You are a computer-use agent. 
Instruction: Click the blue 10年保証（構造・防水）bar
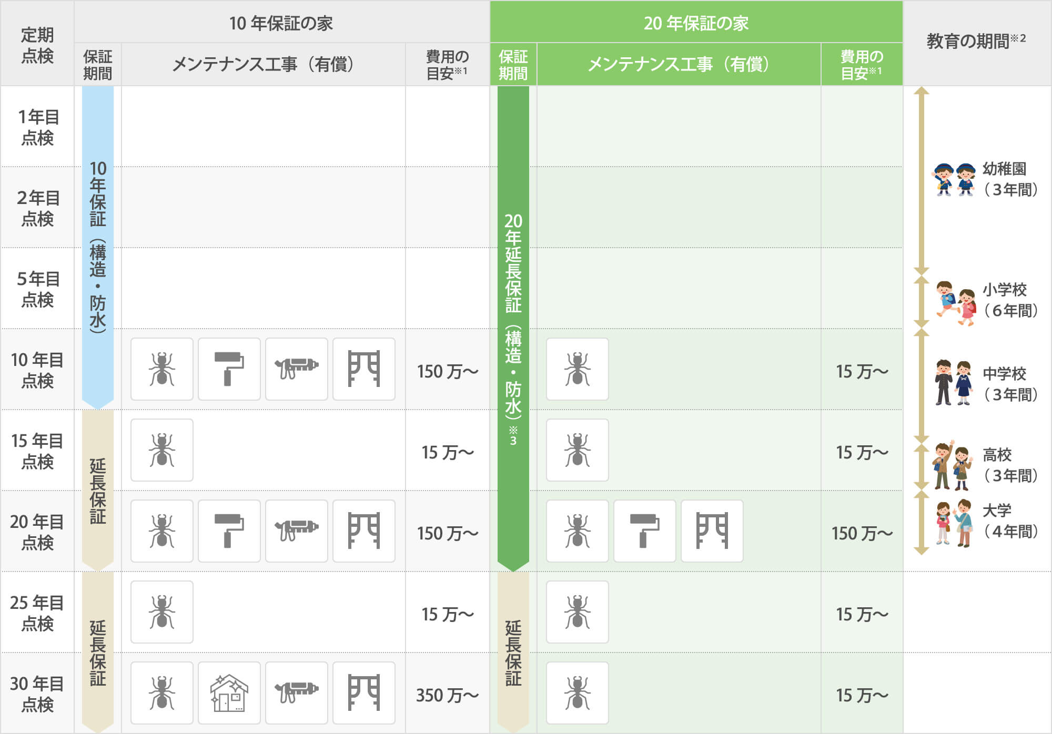coord(98,247)
